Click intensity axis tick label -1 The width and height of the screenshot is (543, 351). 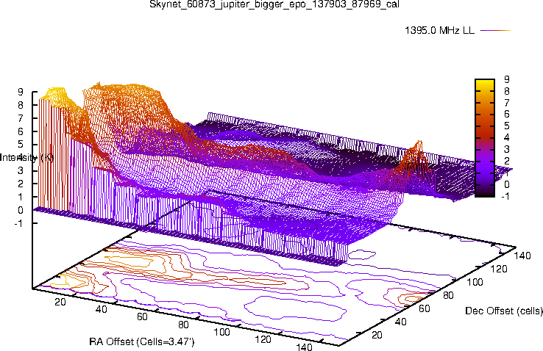pyautogui.click(x=18, y=223)
